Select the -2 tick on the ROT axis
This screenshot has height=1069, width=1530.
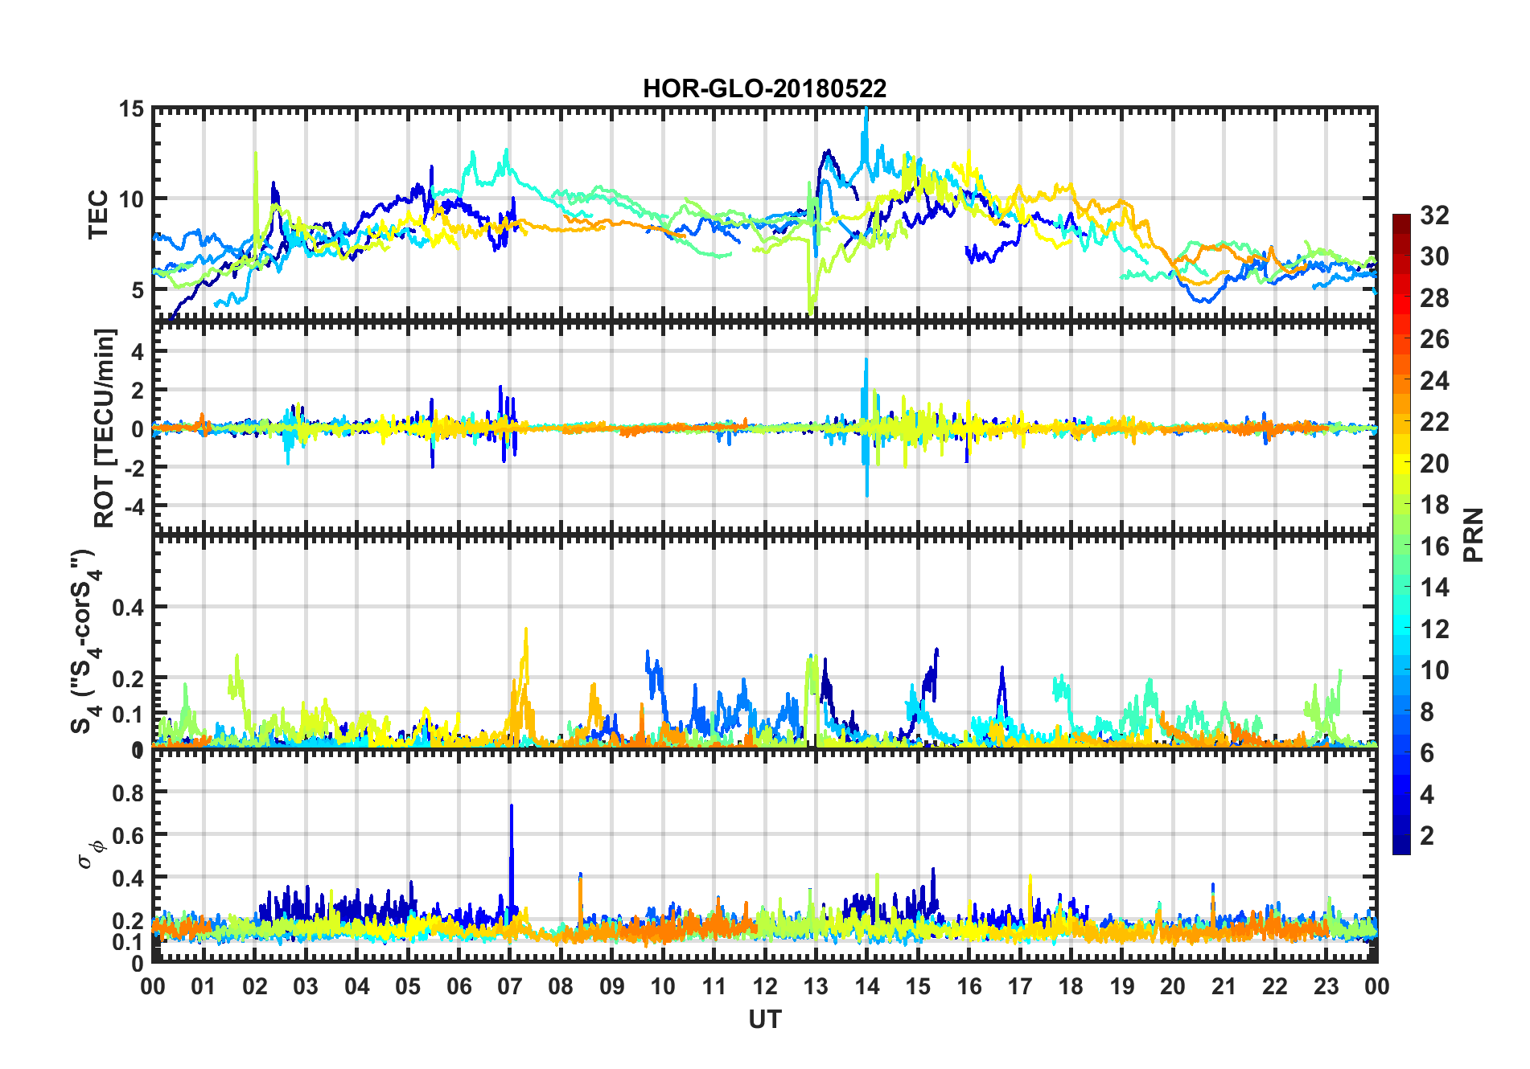pyautogui.click(x=134, y=467)
